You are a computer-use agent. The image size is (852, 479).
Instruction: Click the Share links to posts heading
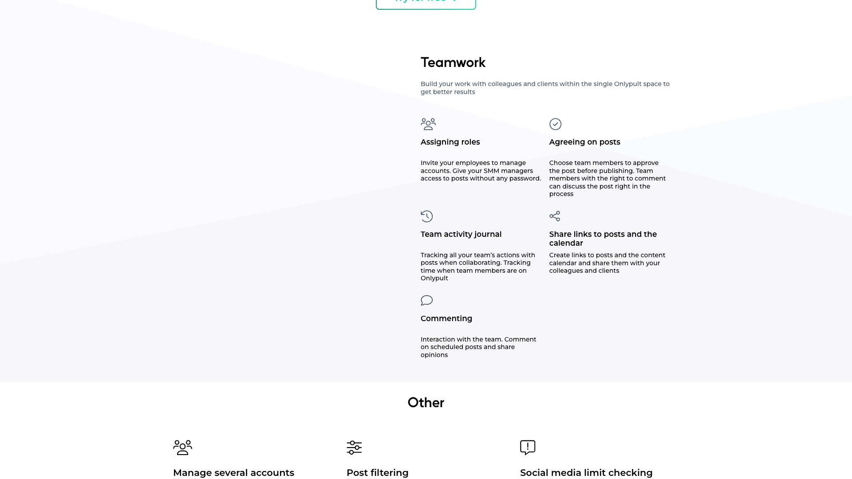(x=603, y=238)
